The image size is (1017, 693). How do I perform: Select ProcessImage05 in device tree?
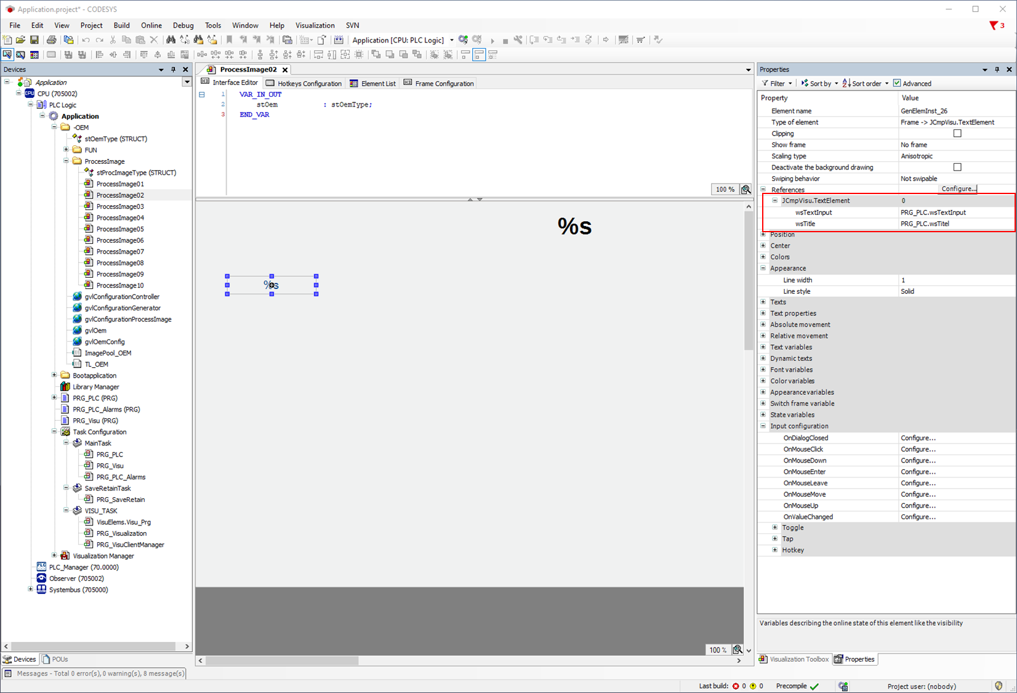[x=120, y=229]
